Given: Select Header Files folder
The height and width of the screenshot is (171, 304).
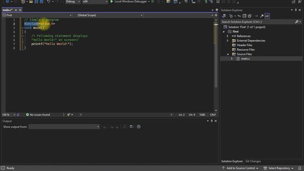Looking at the screenshot, I should pyautogui.click(x=245, y=45).
